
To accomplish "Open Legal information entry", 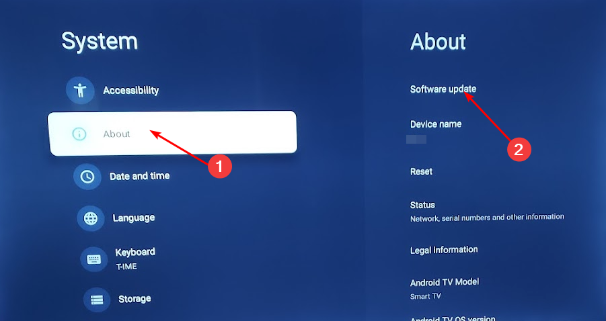I will [x=444, y=250].
